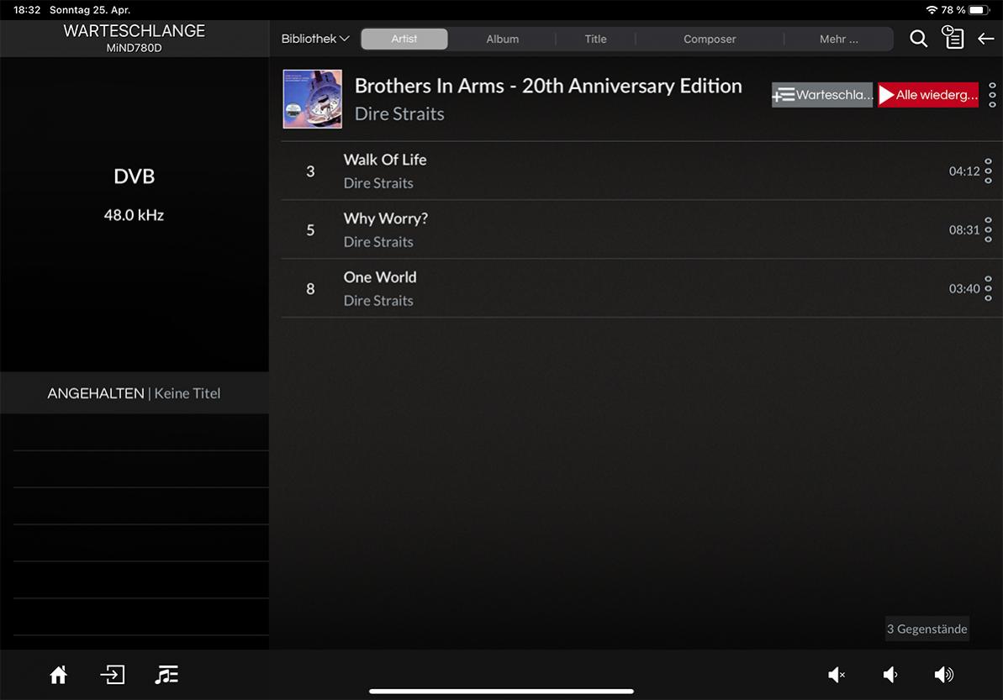Raise volume with the volume up icon
Image resolution: width=1003 pixels, height=700 pixels.
(944, 675)
